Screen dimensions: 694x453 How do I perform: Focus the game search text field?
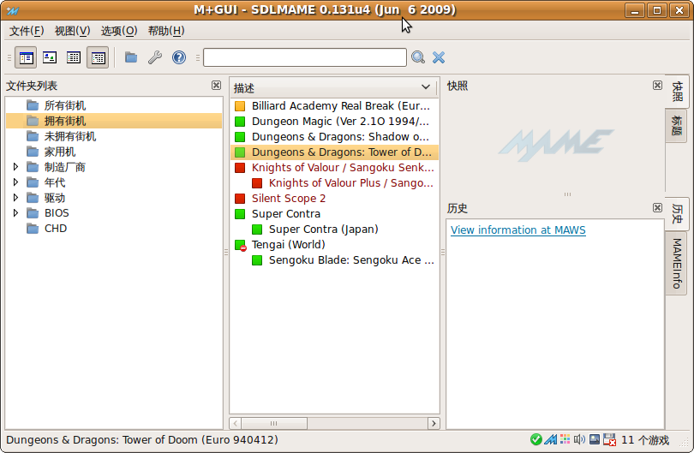pyautogui.click(x=304, y=57)
